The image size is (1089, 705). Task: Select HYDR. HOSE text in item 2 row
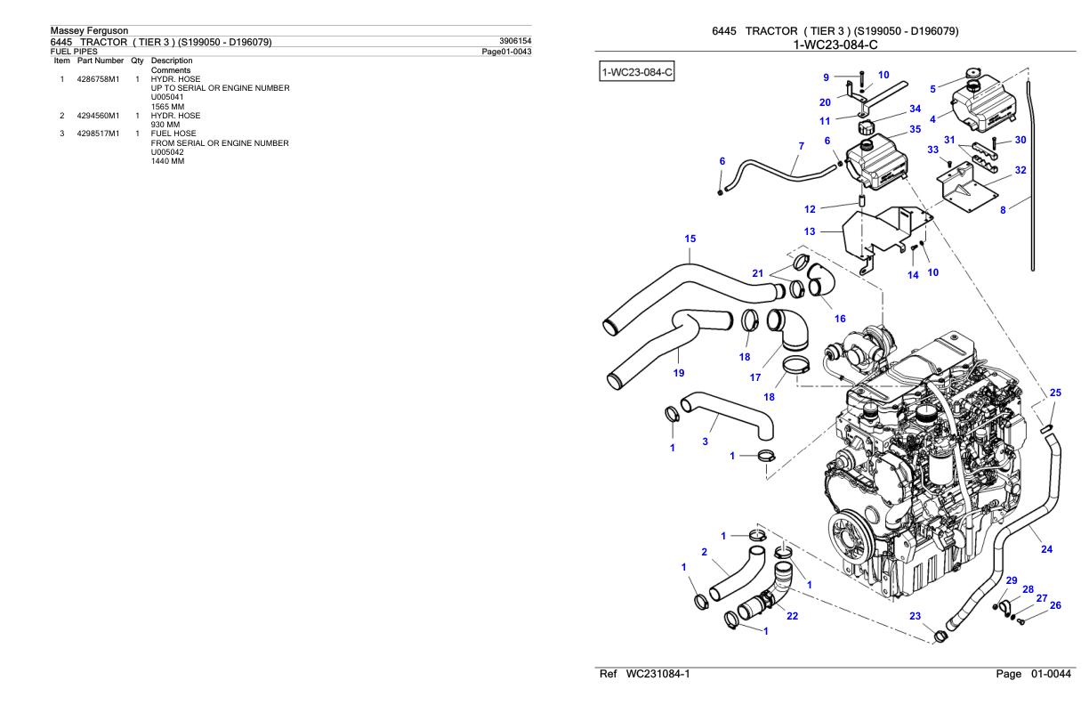(x=175, y=116)
